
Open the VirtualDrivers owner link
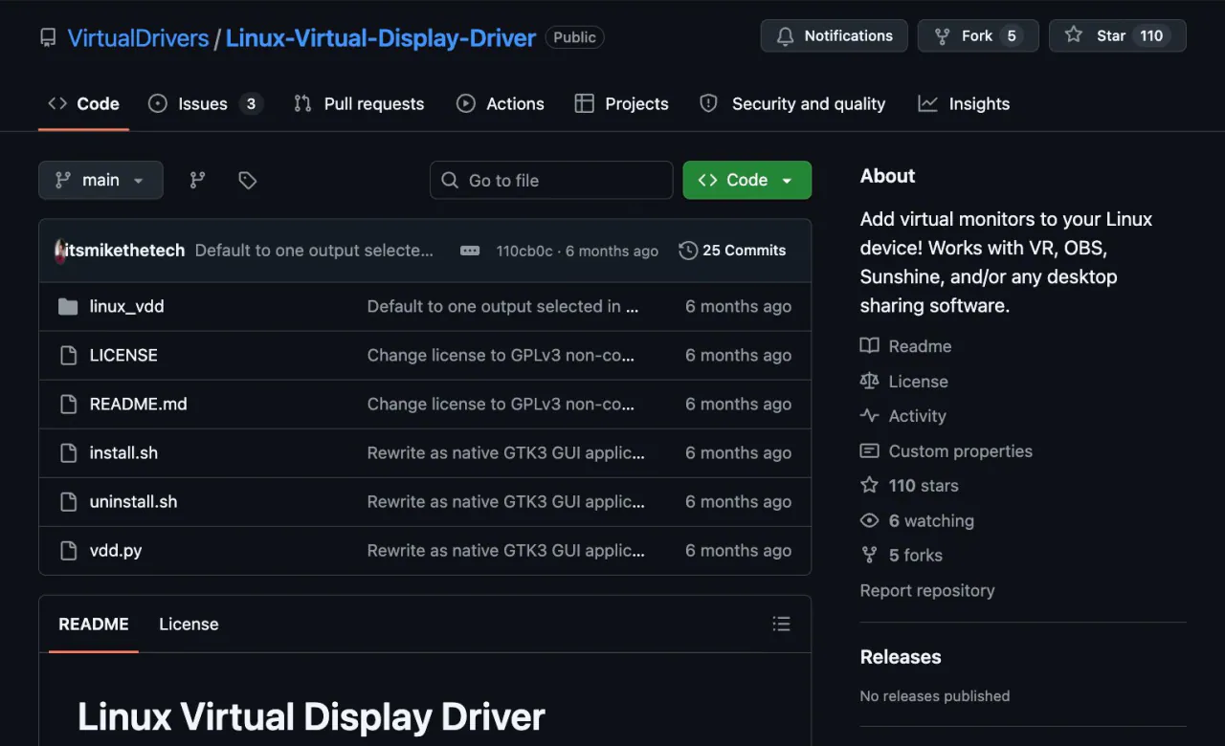[x=138, y=38]
